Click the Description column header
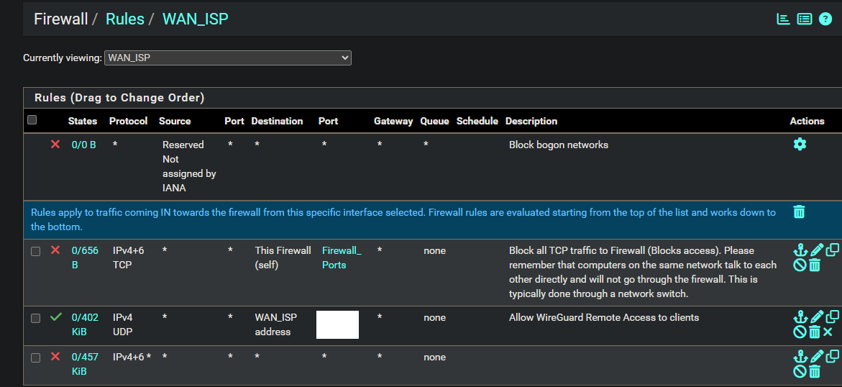This screenshot has height=387, width=842. [x=531, y=121]
